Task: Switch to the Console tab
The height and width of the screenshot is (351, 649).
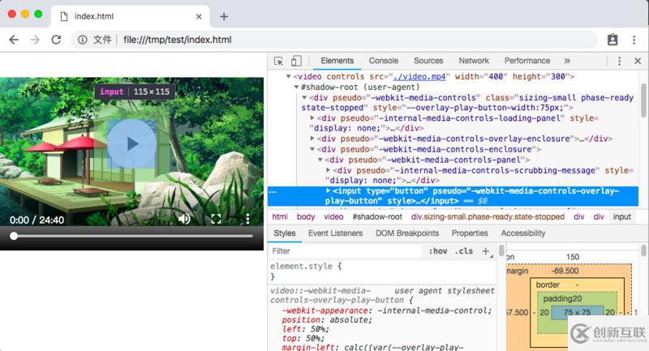Action: click(383, 61)
